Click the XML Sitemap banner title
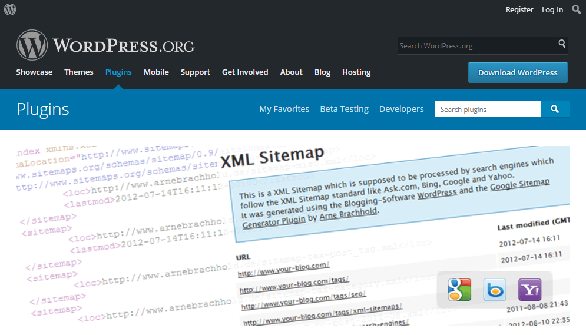 [272, 157]
